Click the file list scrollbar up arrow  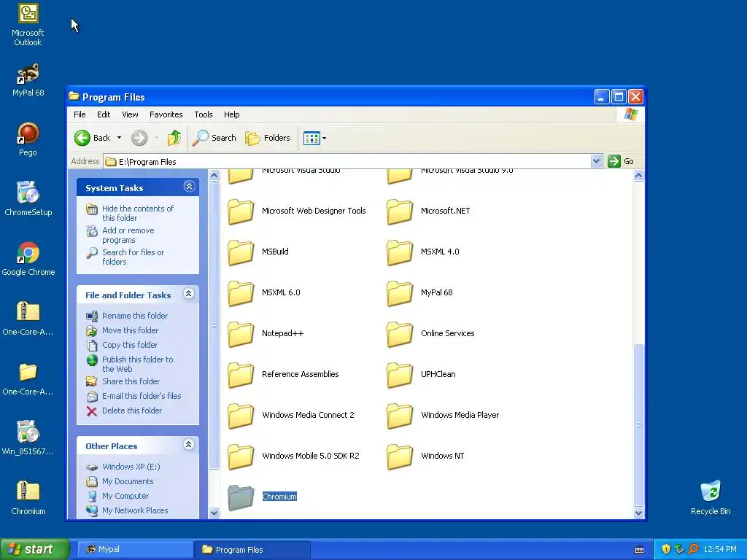pos(639,176)
